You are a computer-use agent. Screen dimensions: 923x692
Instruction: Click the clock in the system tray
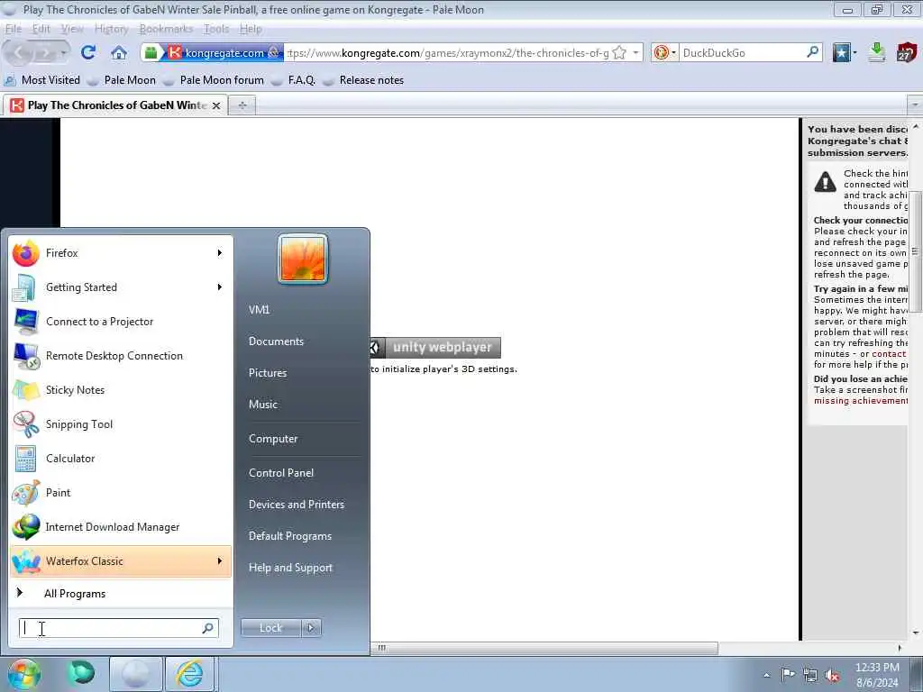877,675
